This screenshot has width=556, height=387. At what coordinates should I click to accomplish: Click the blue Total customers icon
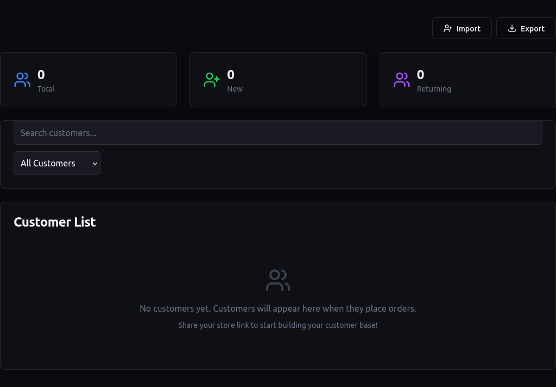pyautogui.click(x=22, y=80)
